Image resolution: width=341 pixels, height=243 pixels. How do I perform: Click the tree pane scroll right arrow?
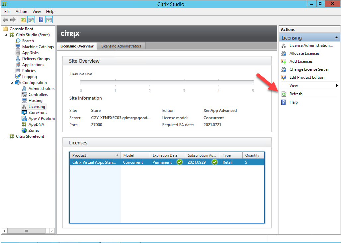52,231
